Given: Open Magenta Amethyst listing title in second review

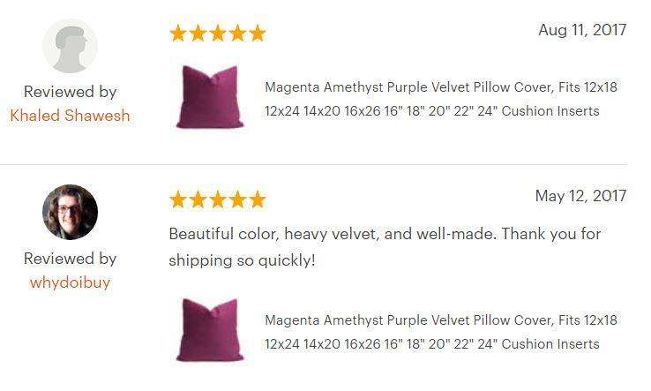Looking at the screenshot, I should pos(441,332).
